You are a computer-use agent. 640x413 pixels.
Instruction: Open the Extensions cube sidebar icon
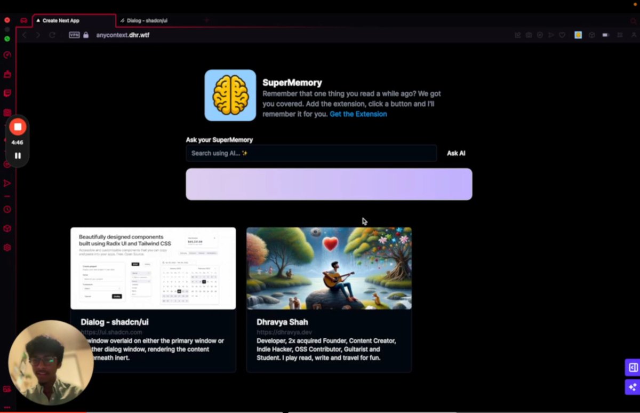click(7, 228)
